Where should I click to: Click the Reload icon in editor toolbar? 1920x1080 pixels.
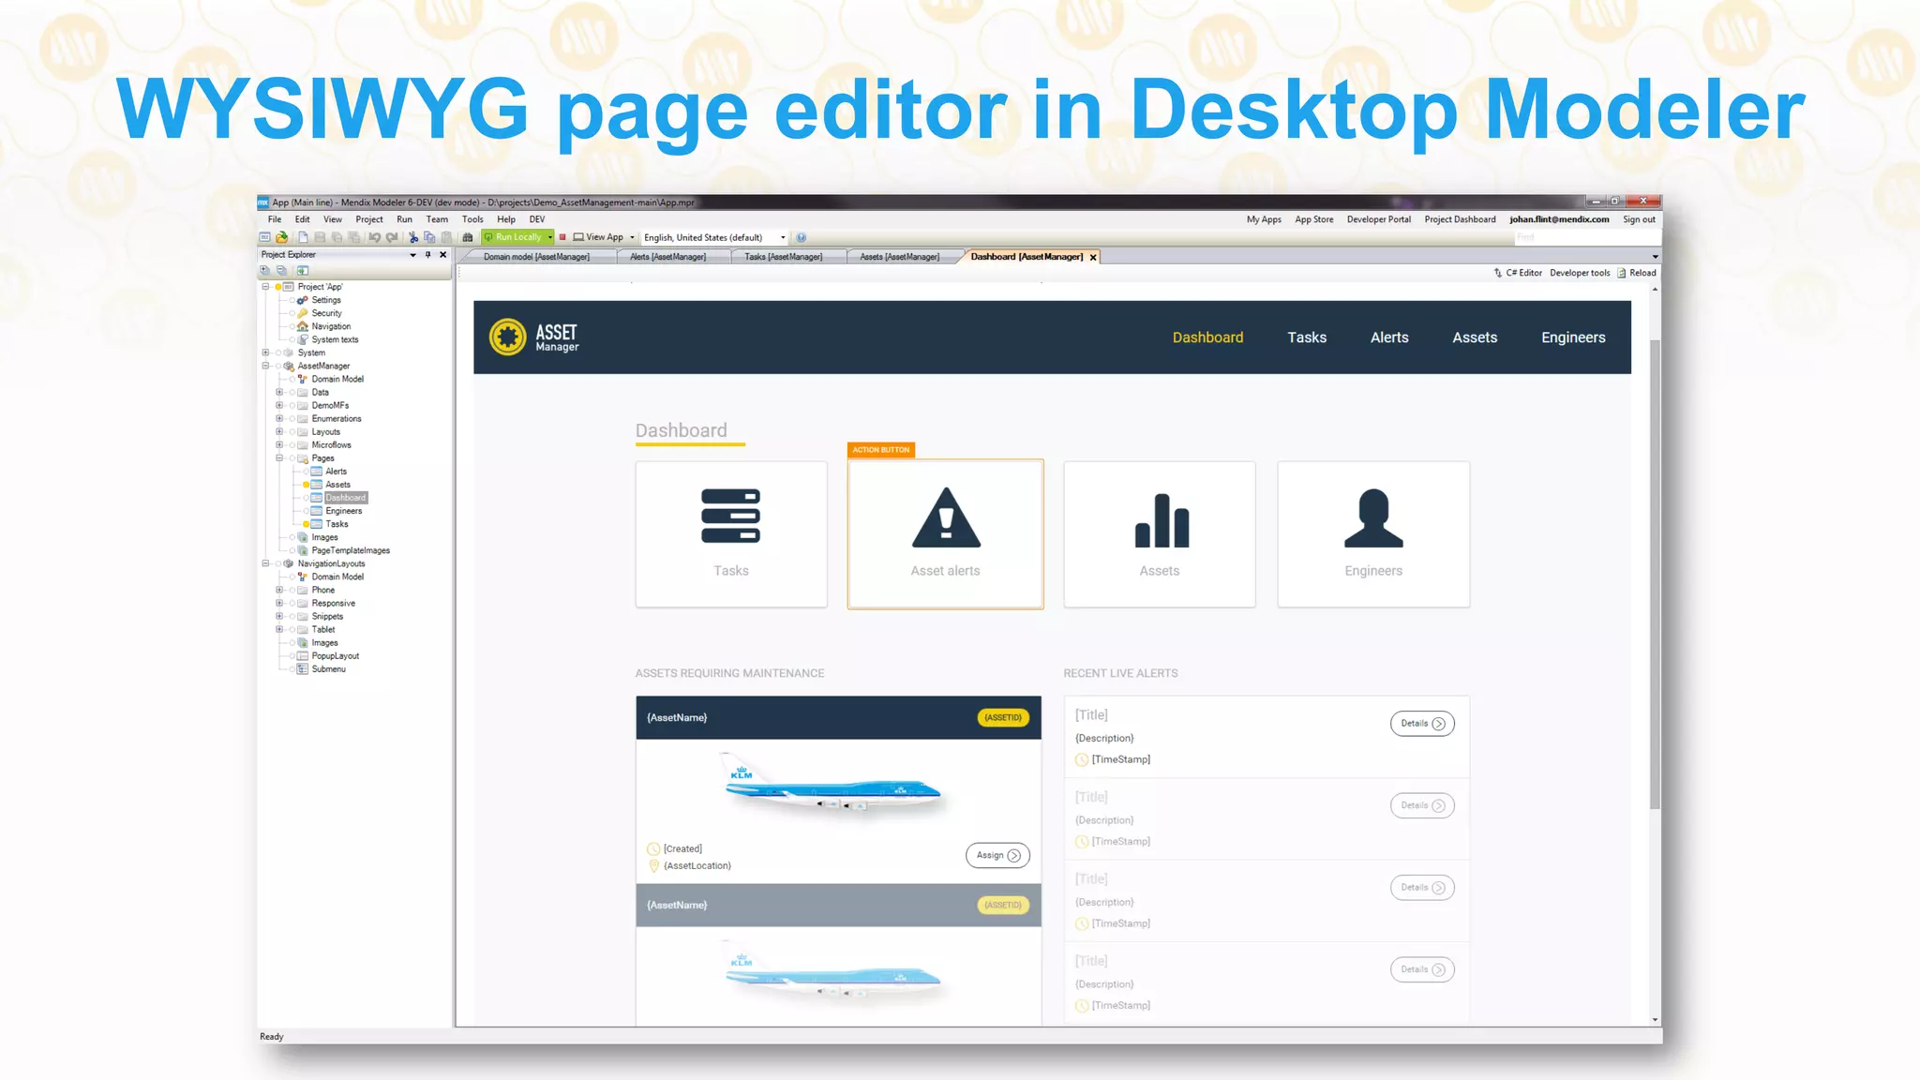point(1622,273)
